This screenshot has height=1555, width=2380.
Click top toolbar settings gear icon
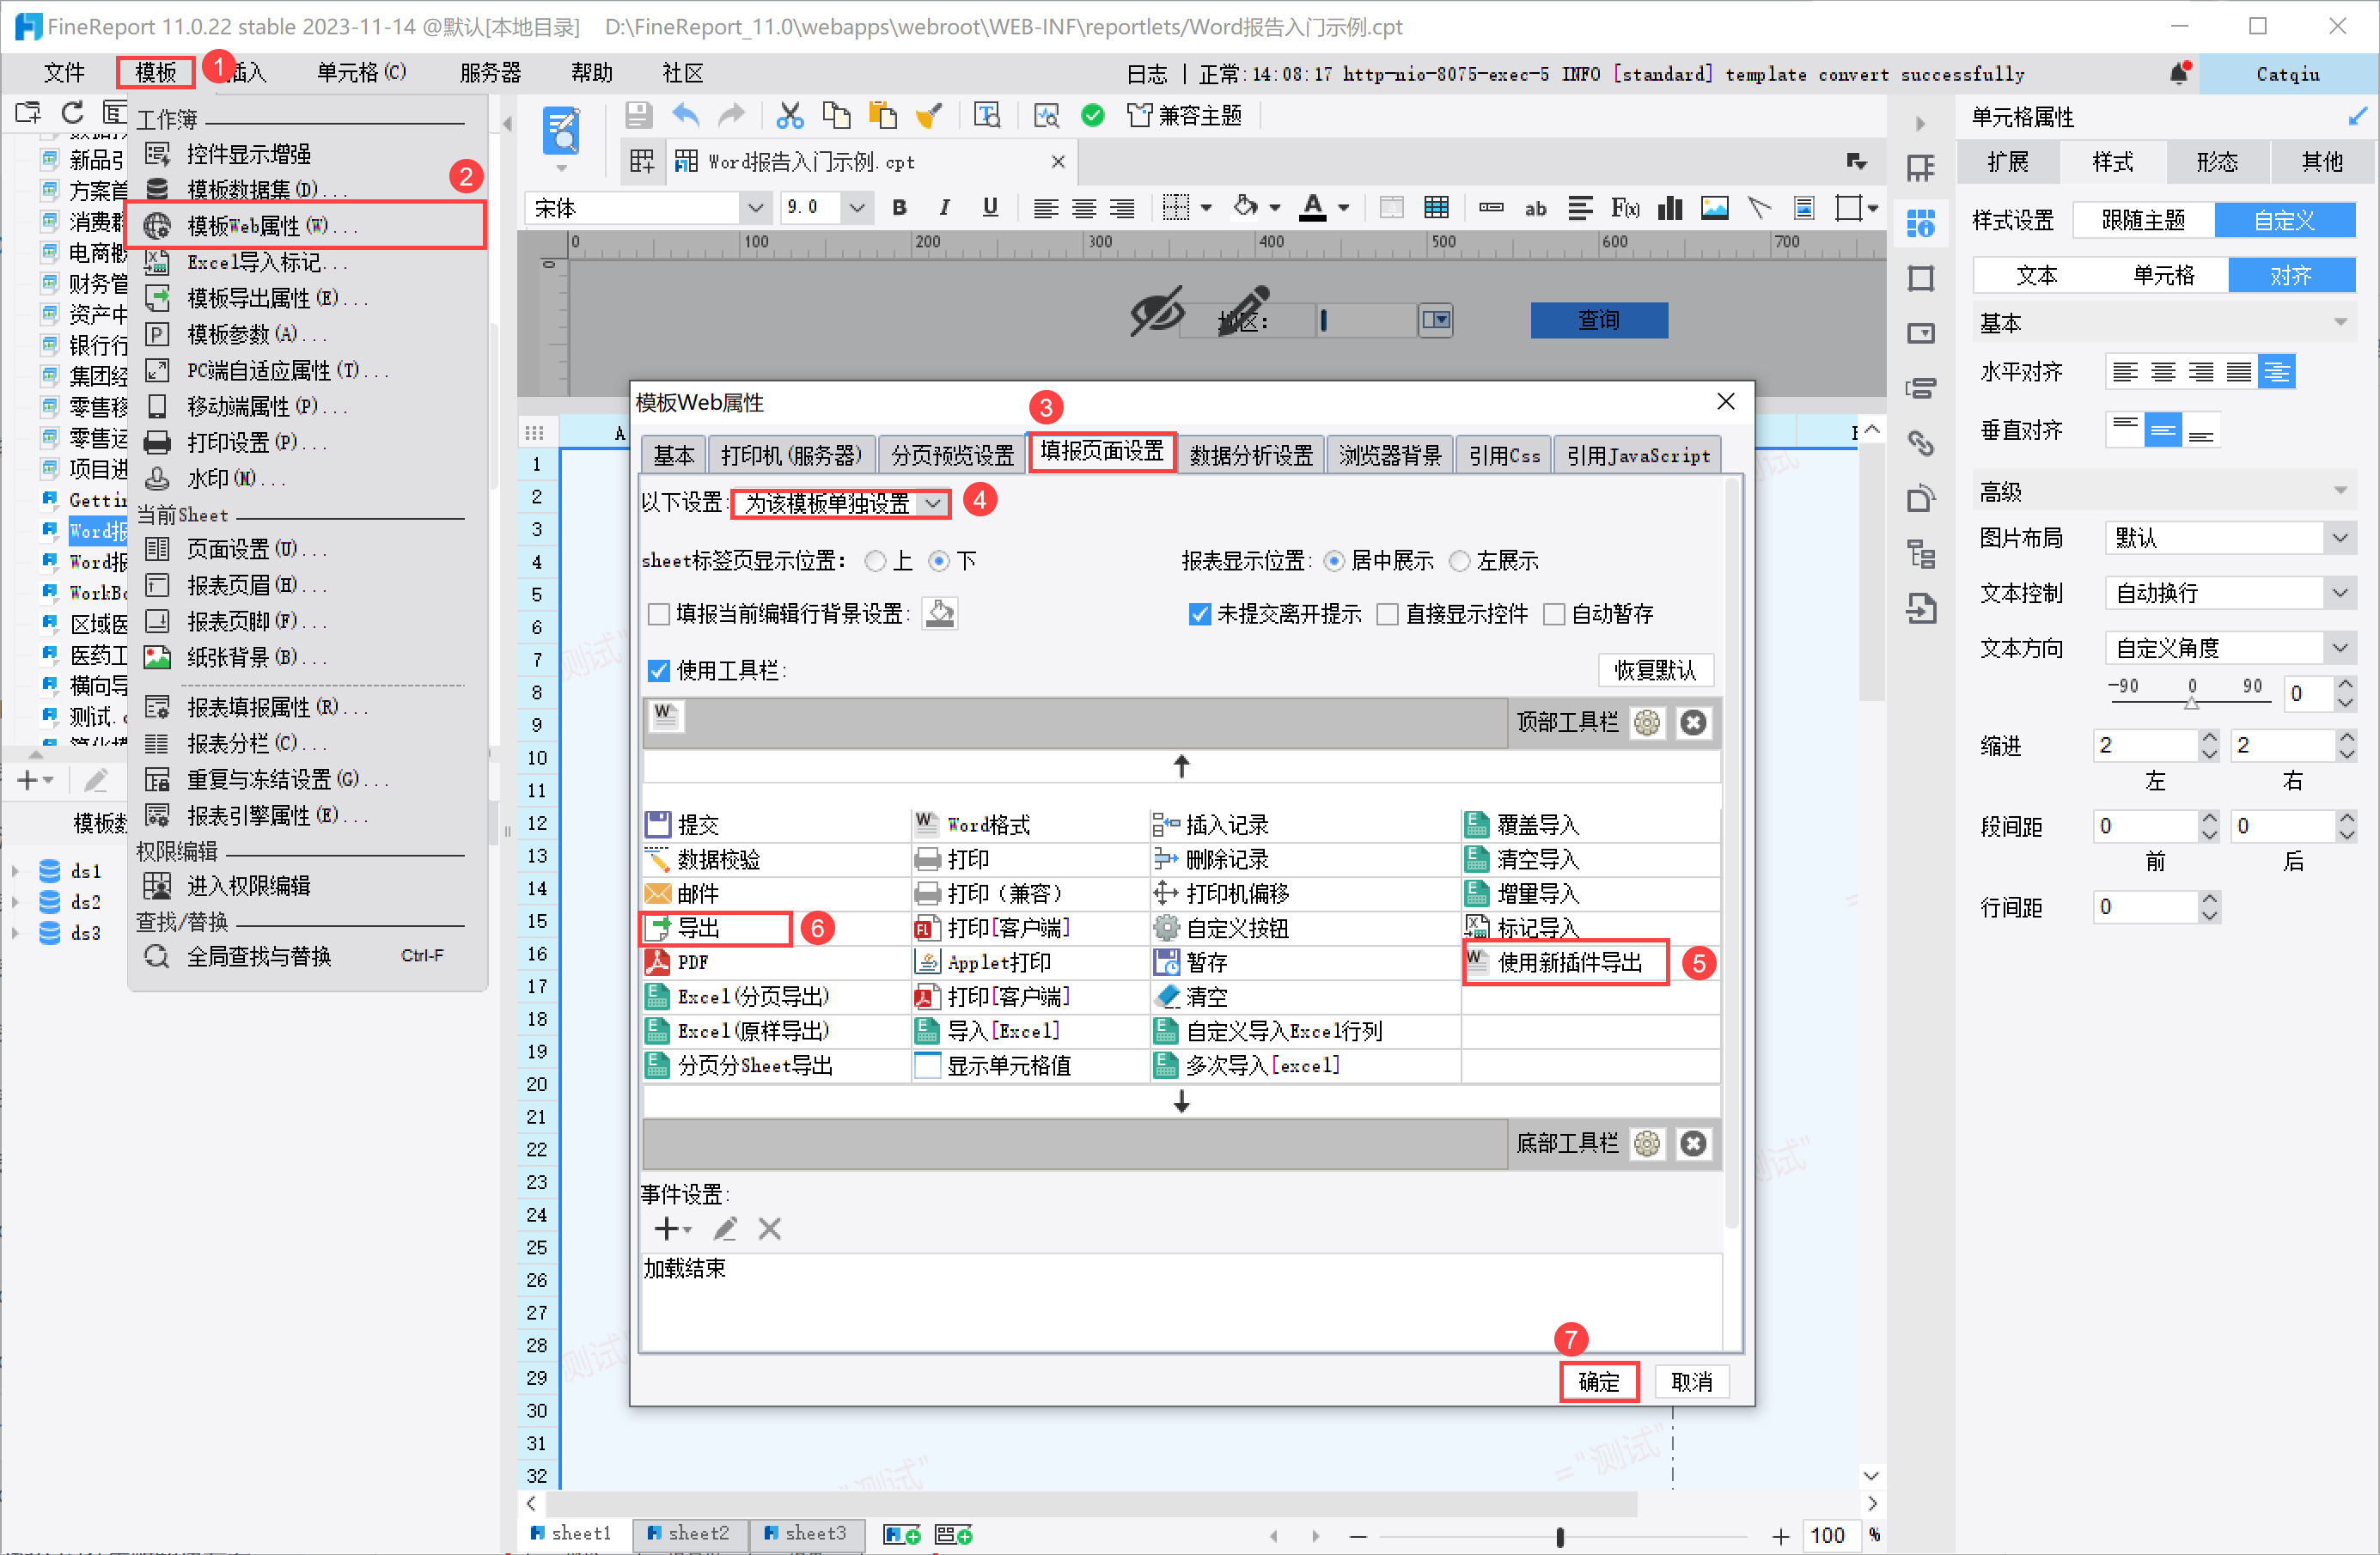[1646, 722]
